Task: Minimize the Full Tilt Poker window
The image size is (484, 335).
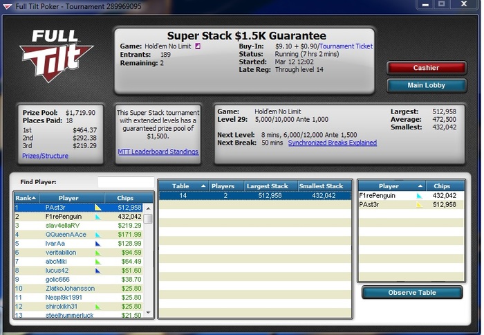Action: [425, 4]
